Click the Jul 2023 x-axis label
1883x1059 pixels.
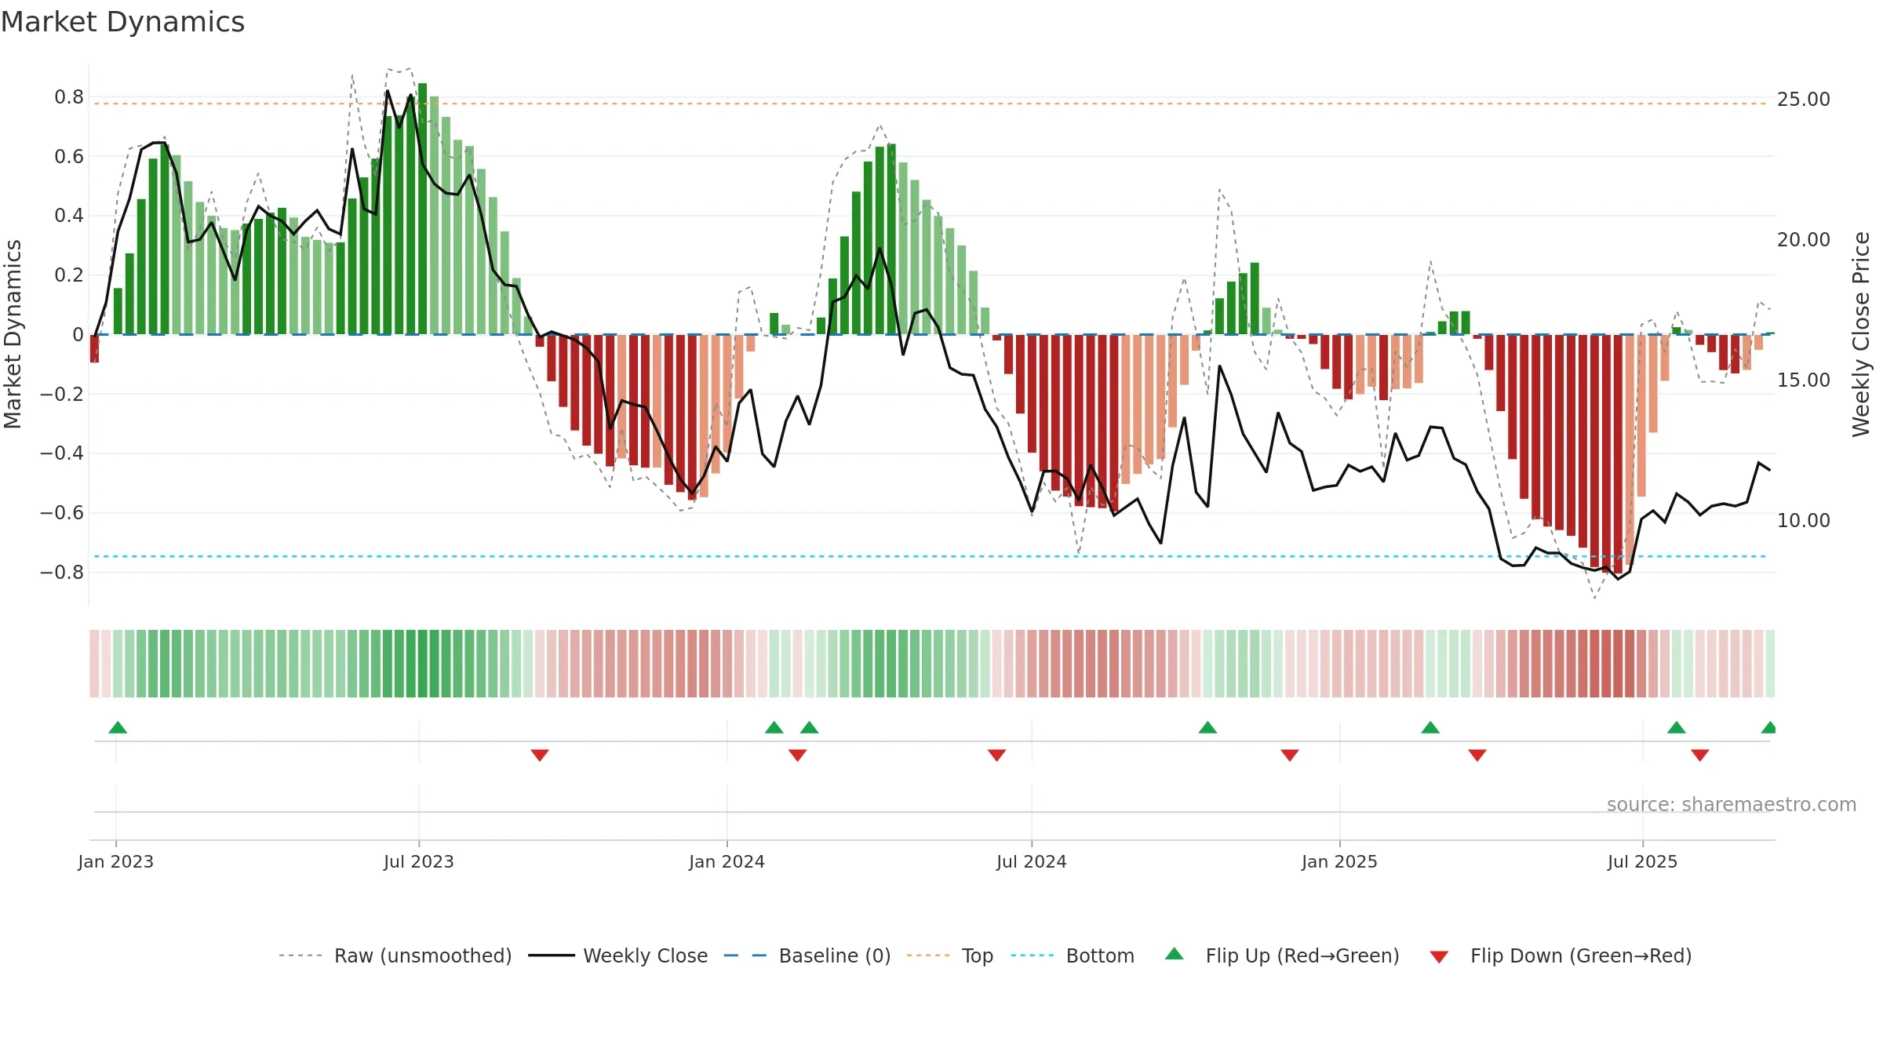point(419,861)
